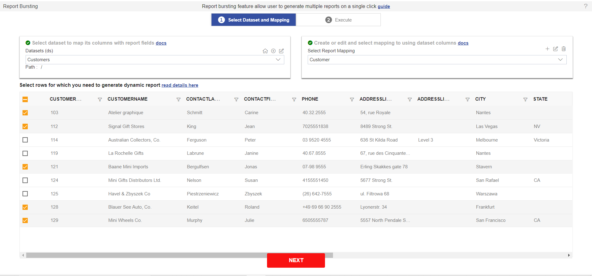
Task: Open the help question mark icon
Action: [x=586, y=6]
